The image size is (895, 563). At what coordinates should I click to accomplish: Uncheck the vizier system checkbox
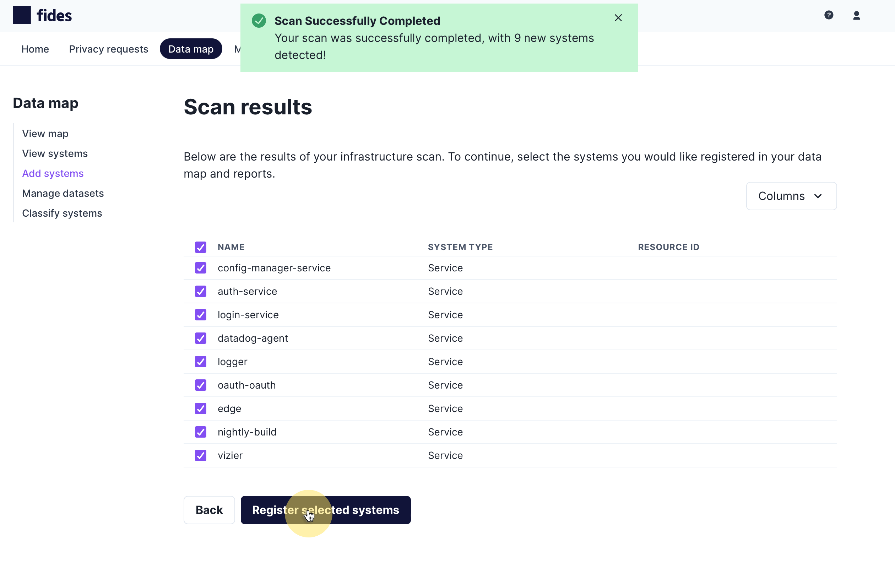click(201, 455)
